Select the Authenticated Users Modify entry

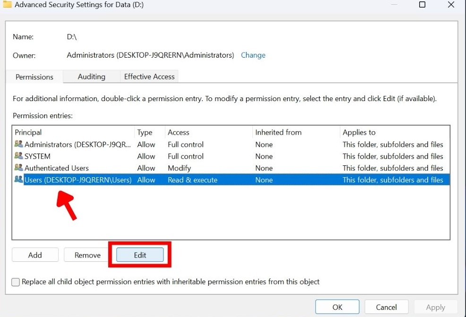95,168
